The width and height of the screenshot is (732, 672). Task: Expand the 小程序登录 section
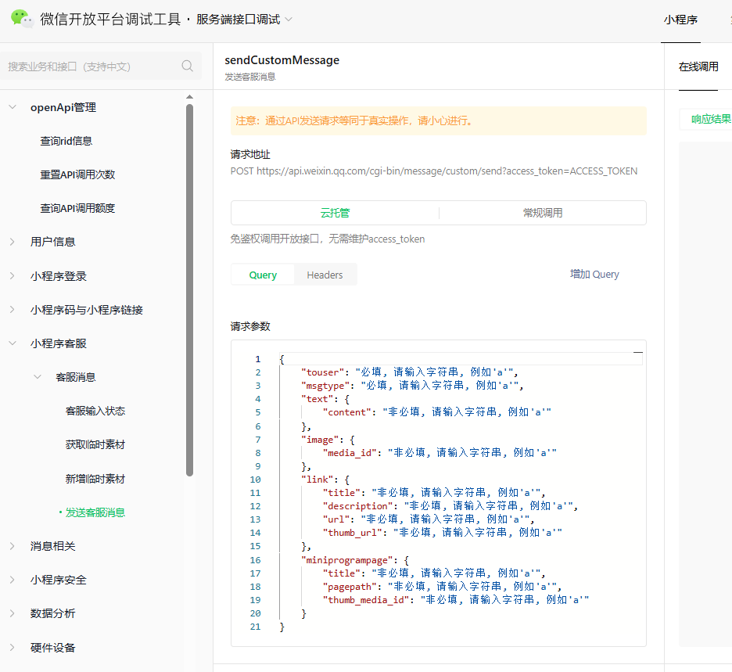[x=13, y=276]
